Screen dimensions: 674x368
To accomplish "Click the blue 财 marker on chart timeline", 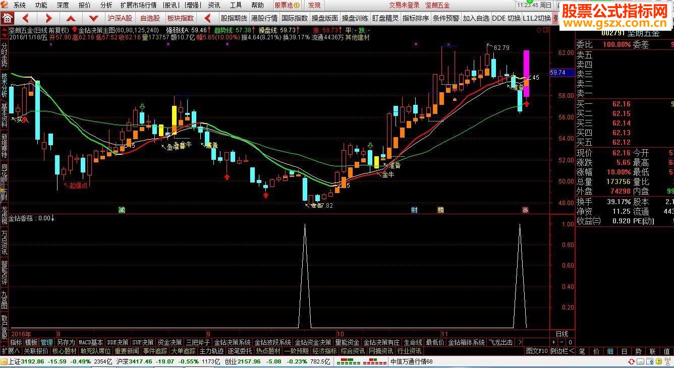I will [414, 210].
